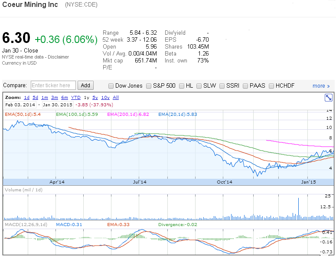This screenshot has width=336, height=256.
Task: Click the Mkt cap value 651.74M
Action: coord(146,61)
